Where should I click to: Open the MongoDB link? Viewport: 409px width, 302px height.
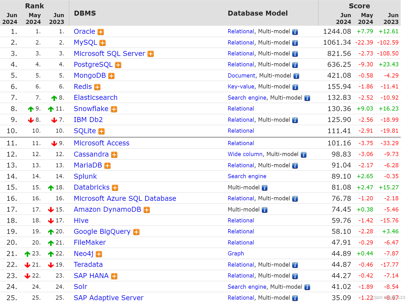(x=90, y=75)
